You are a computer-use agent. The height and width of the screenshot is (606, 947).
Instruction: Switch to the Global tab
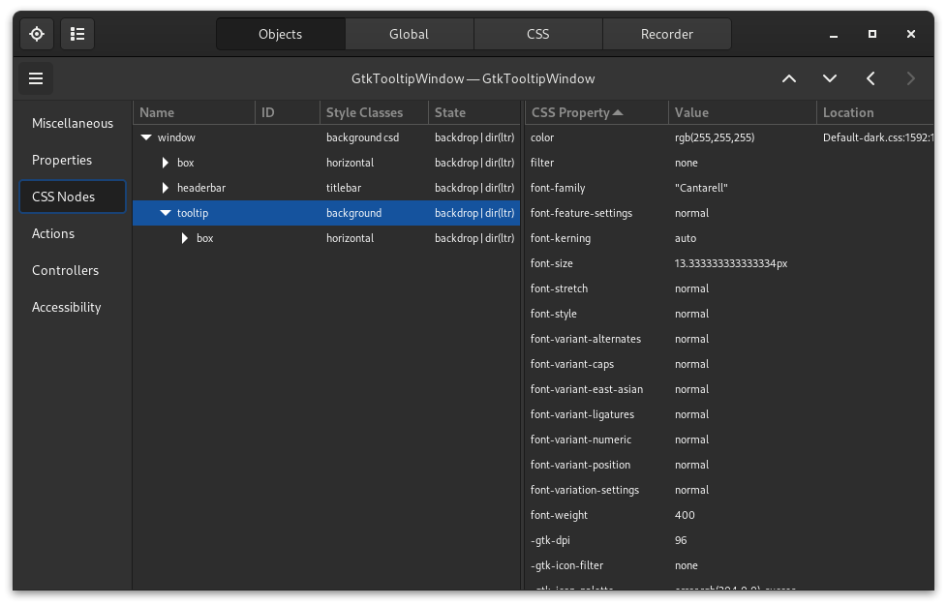pyautogui.click(x=409, y=35)
